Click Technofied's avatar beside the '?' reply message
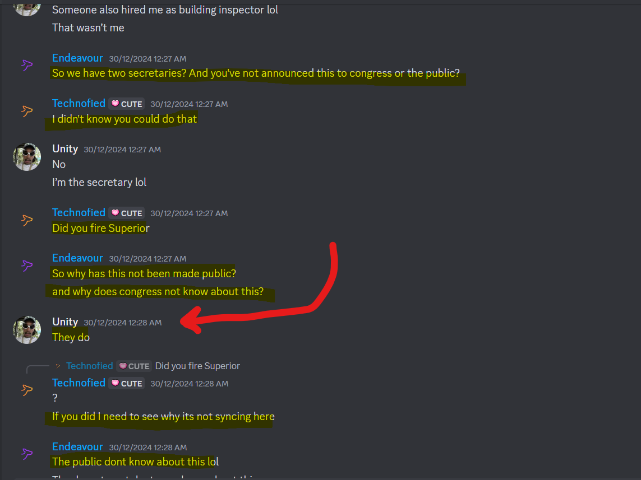Viewport: 641px width, 480px height. click(27, 390)
